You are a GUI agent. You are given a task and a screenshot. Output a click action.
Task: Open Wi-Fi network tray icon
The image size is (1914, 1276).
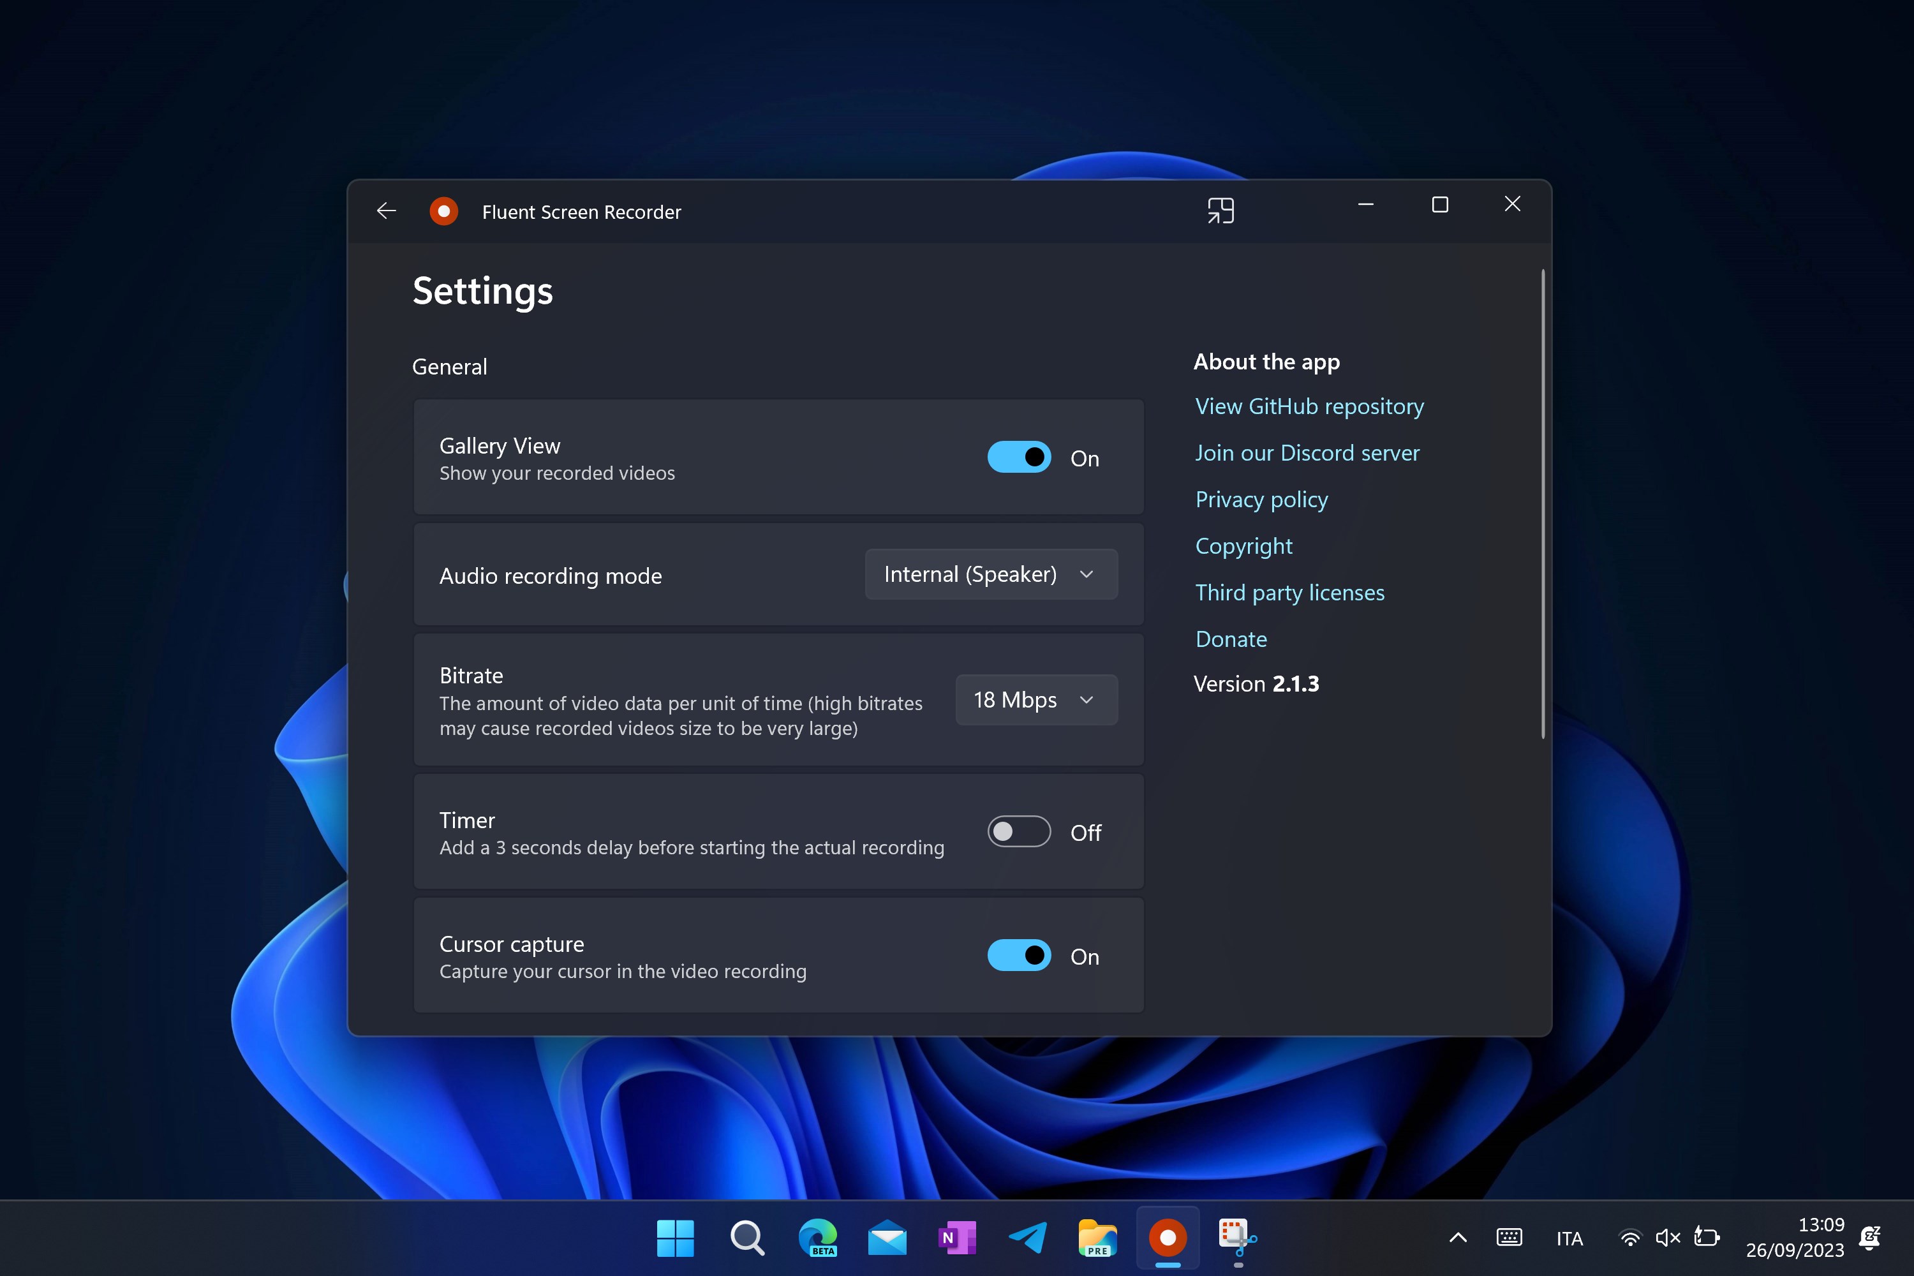1630,1238
